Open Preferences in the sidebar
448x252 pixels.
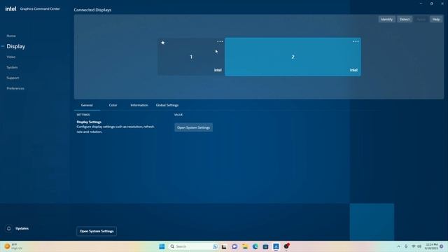(15, 88)
